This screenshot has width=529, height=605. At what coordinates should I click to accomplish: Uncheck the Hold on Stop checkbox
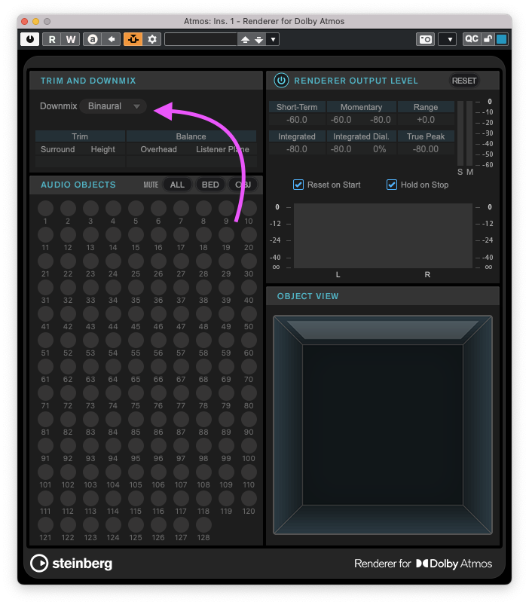pyautogui.click(x=392, y=185)
